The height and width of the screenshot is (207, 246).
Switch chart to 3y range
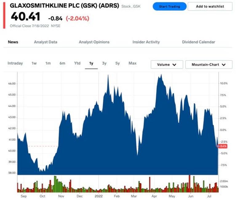(104, 63)
